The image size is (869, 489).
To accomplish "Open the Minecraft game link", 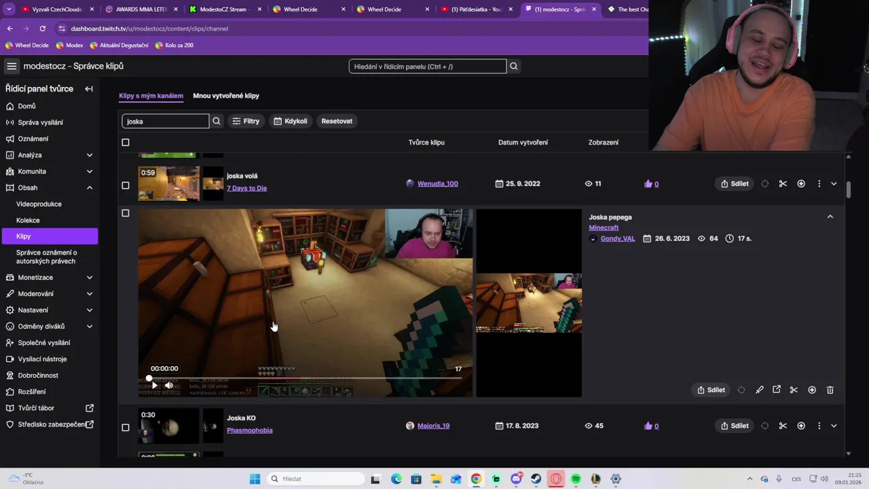I will coord(604,228).
